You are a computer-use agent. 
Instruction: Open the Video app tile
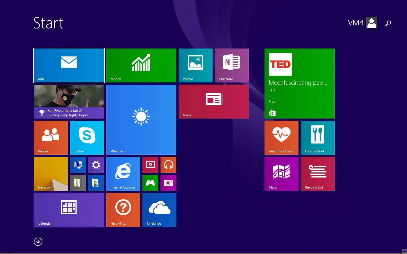[150, 165]
